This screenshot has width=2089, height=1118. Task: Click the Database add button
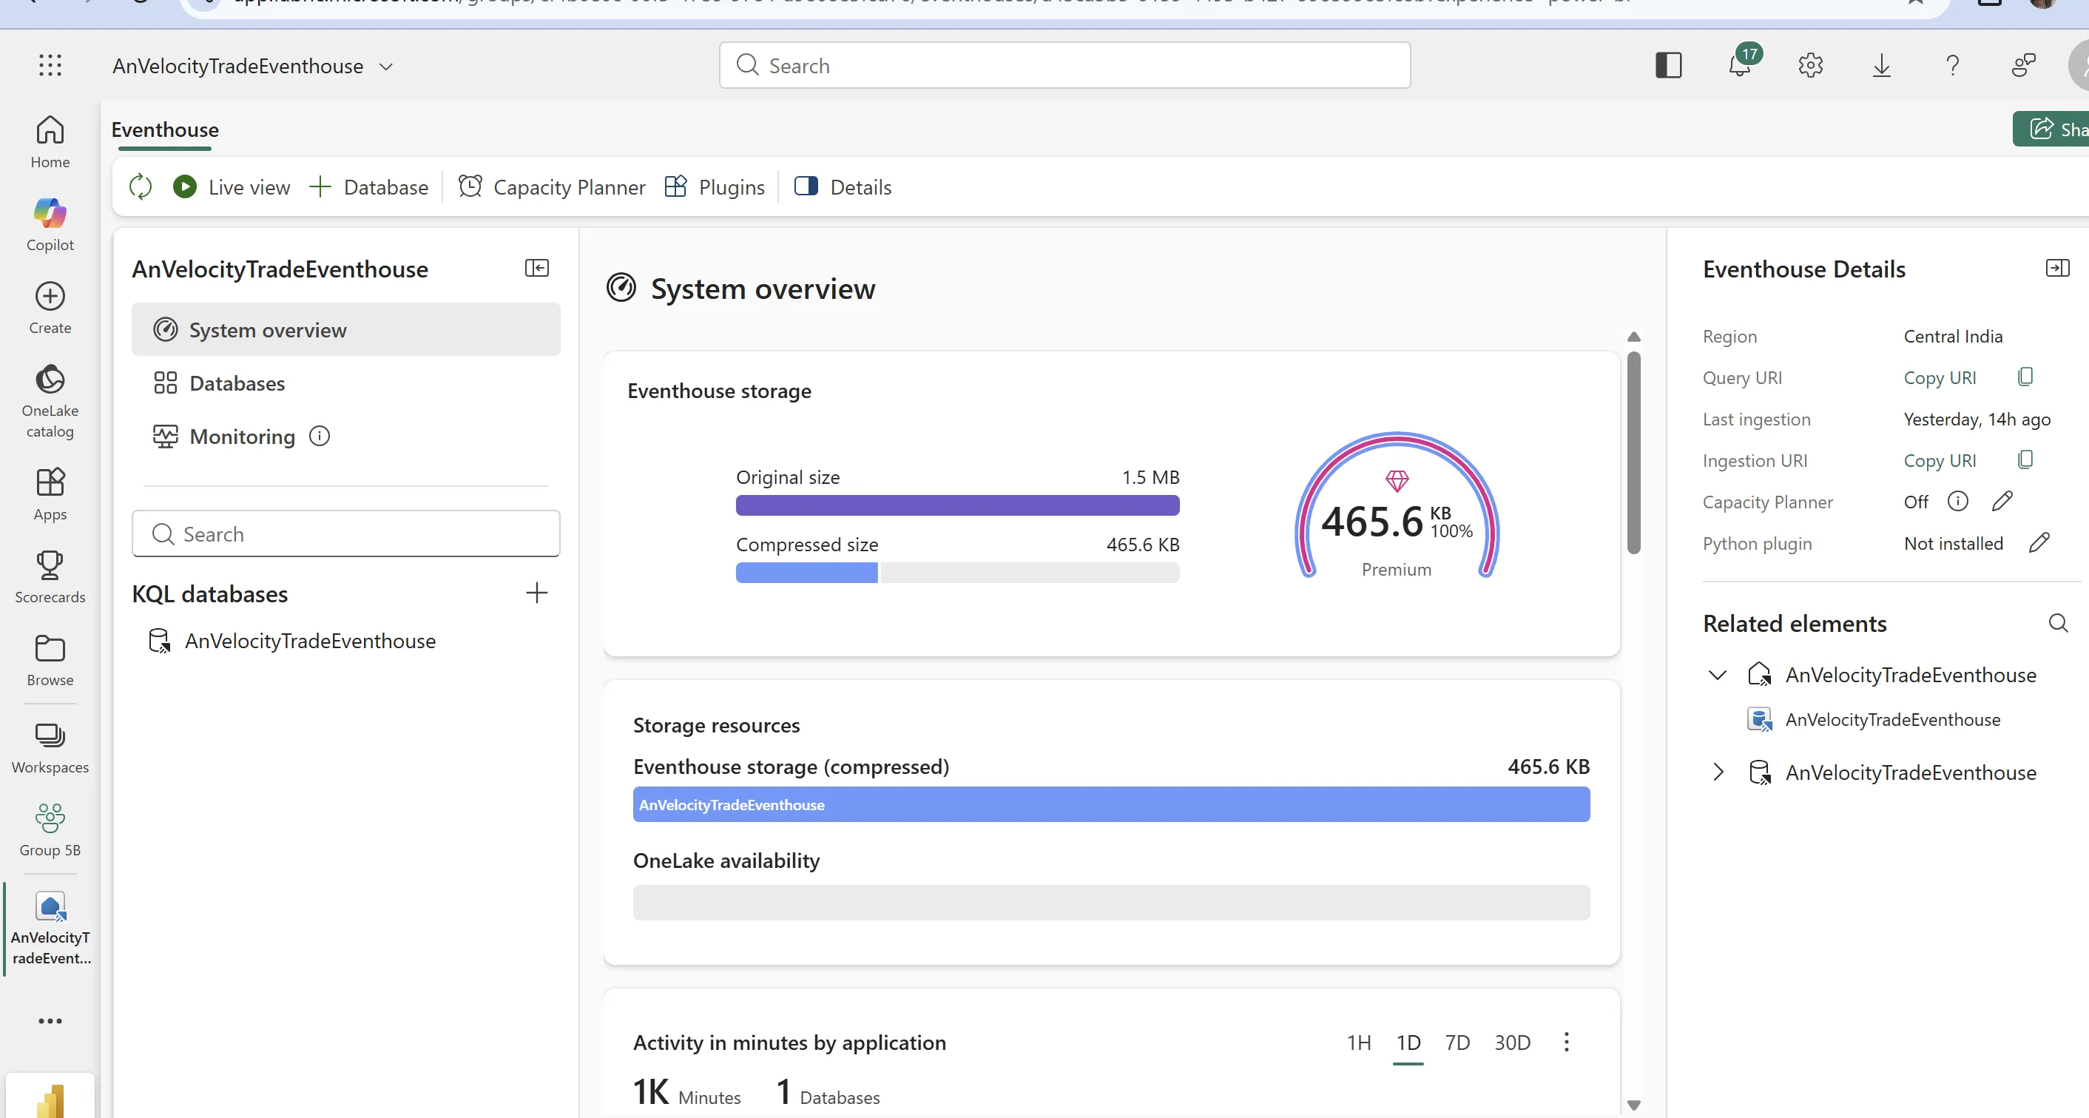point(369,186)
